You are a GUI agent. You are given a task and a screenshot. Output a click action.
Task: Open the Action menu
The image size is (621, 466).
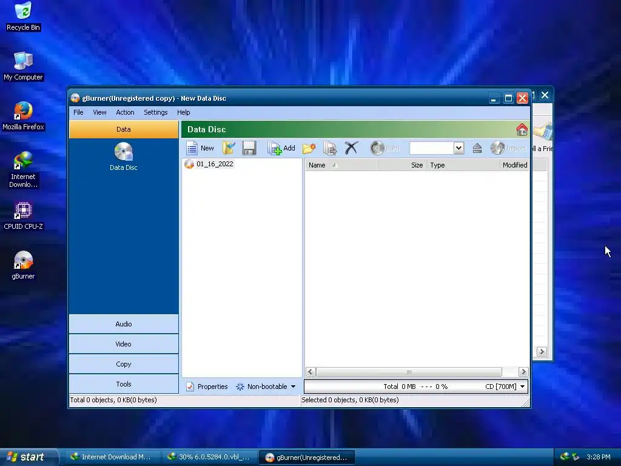pyautogui.click(x=125, y=112)
